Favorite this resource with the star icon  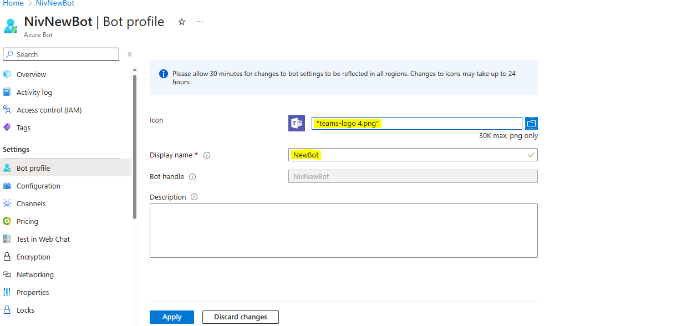pyautogui.click(x=181, y=22)
